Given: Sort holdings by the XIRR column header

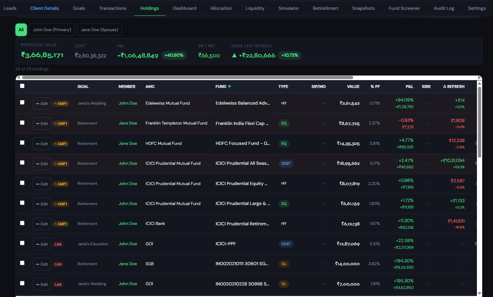Looking at the screenshot, I should (x=426, y=86).
